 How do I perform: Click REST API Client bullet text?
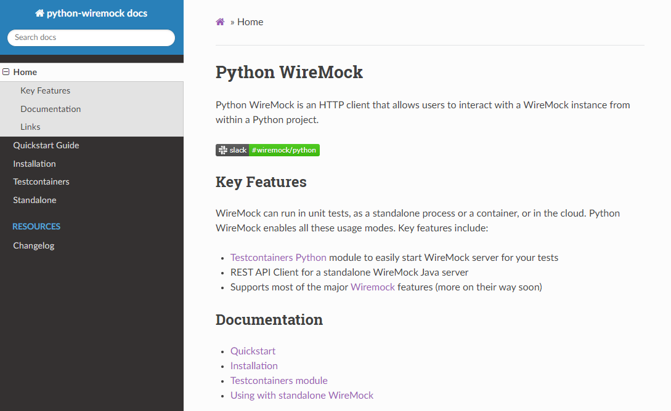pos(349,272)
